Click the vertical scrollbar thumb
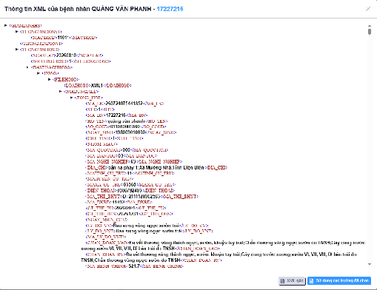The image size is (377, 290). [x=370, y=32]
